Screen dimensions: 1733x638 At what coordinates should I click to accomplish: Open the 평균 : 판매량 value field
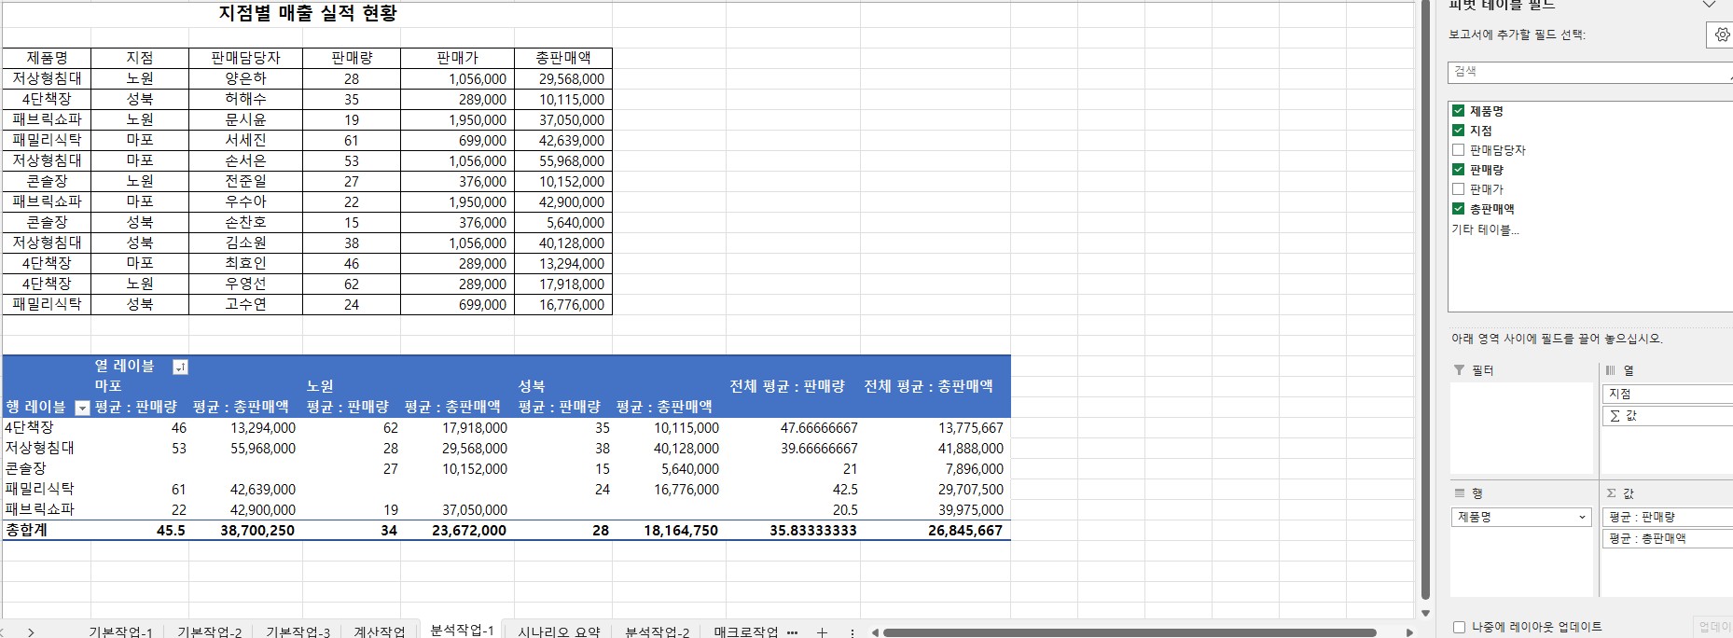[1666, 517]
